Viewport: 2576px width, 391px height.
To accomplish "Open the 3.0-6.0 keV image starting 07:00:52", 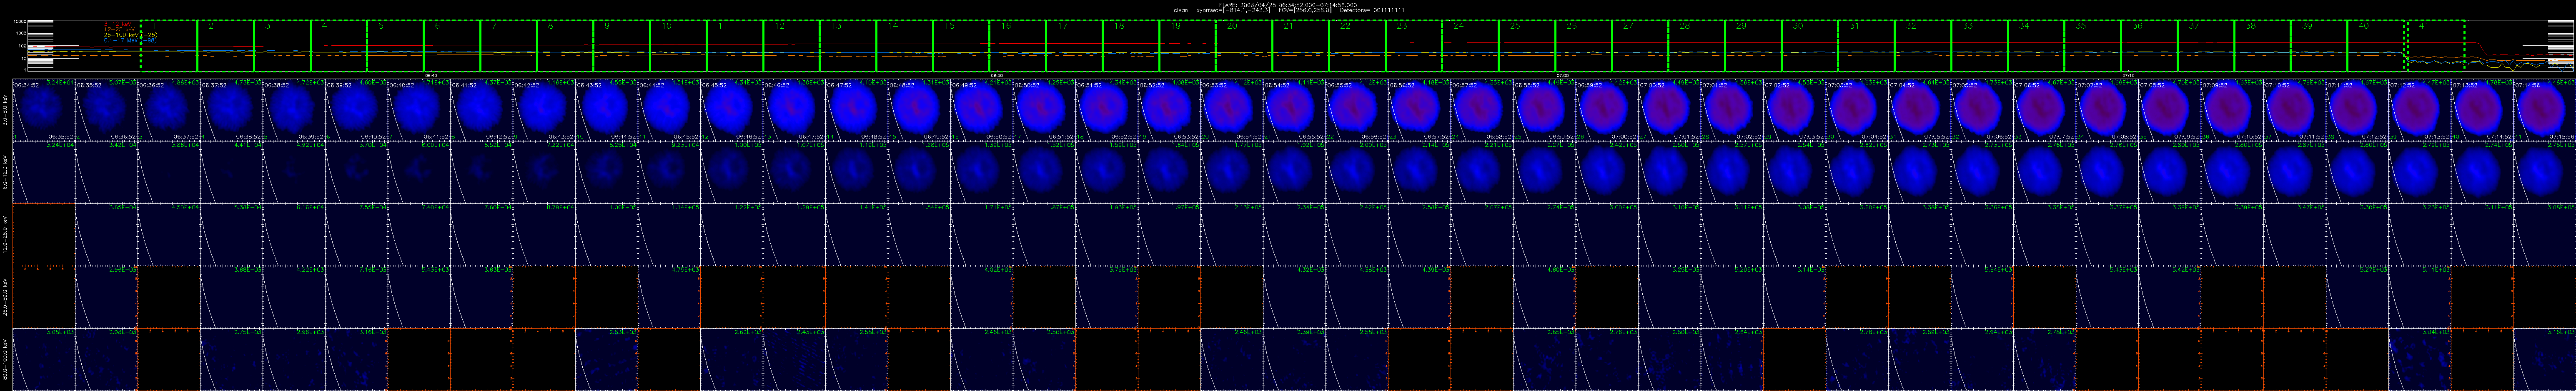I will click(1670, 110).
